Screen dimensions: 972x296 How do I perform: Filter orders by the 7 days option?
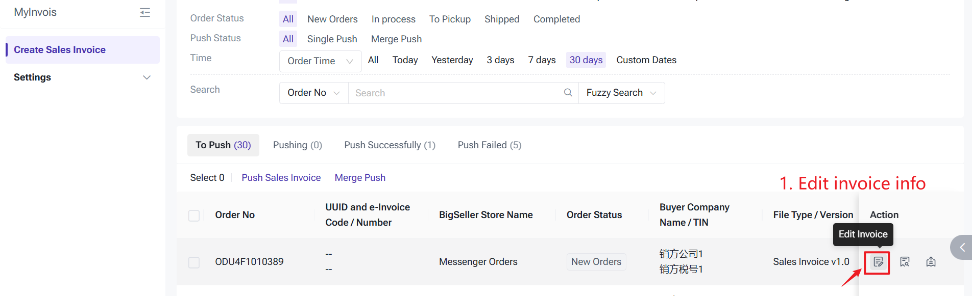point(542,60)
